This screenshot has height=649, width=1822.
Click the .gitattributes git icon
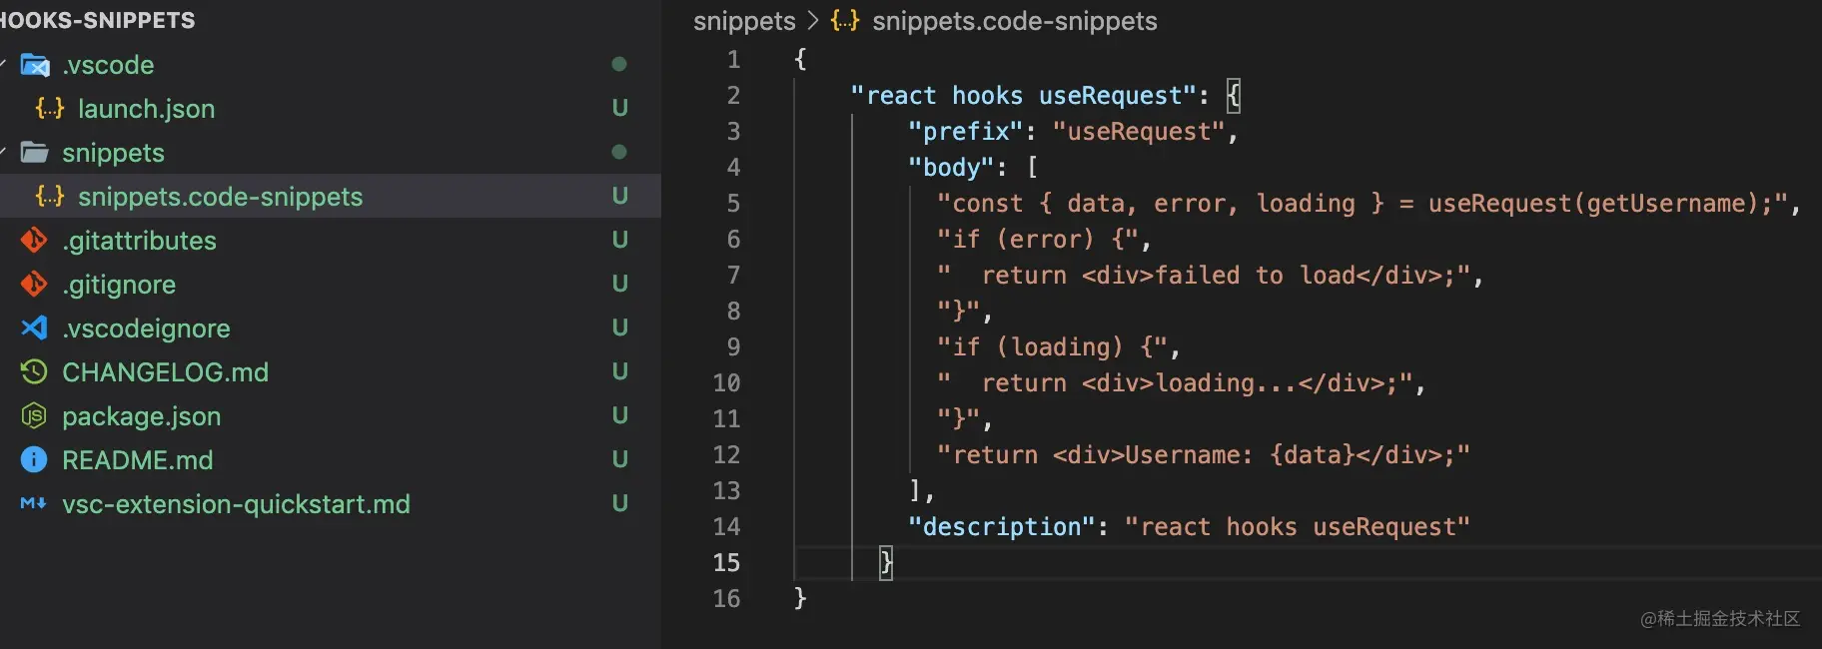click(x=34, y=241)
